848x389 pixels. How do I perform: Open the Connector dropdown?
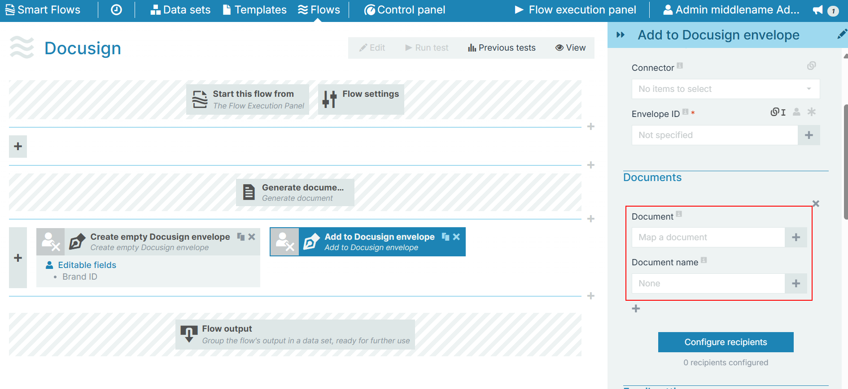pos(725,89)
